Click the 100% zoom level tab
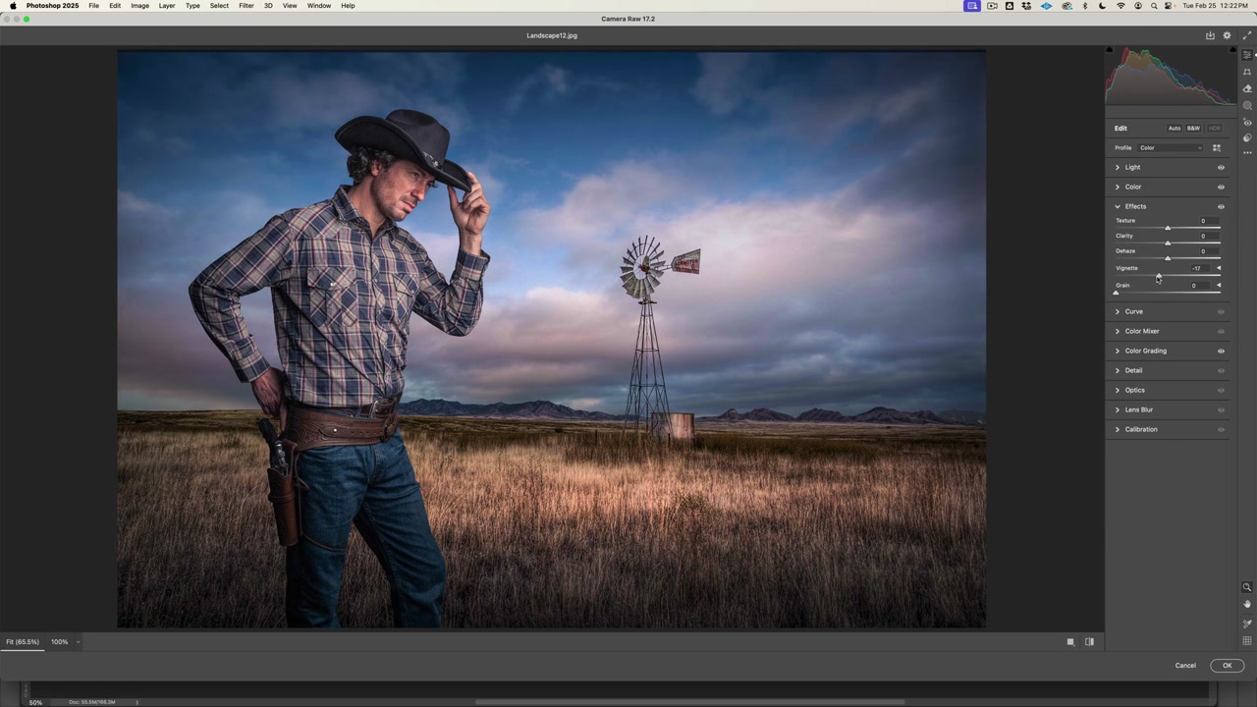1257x707 pixels. point(59,641)
